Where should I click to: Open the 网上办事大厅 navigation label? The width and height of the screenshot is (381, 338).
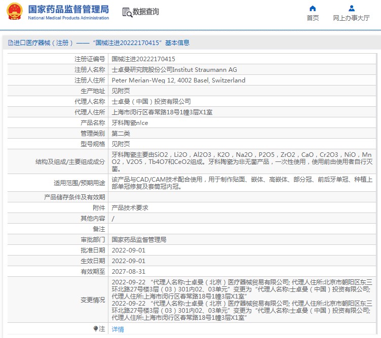[x=351, y=18]
